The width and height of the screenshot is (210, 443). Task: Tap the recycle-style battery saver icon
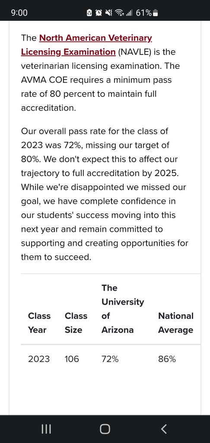click(89, 13)
